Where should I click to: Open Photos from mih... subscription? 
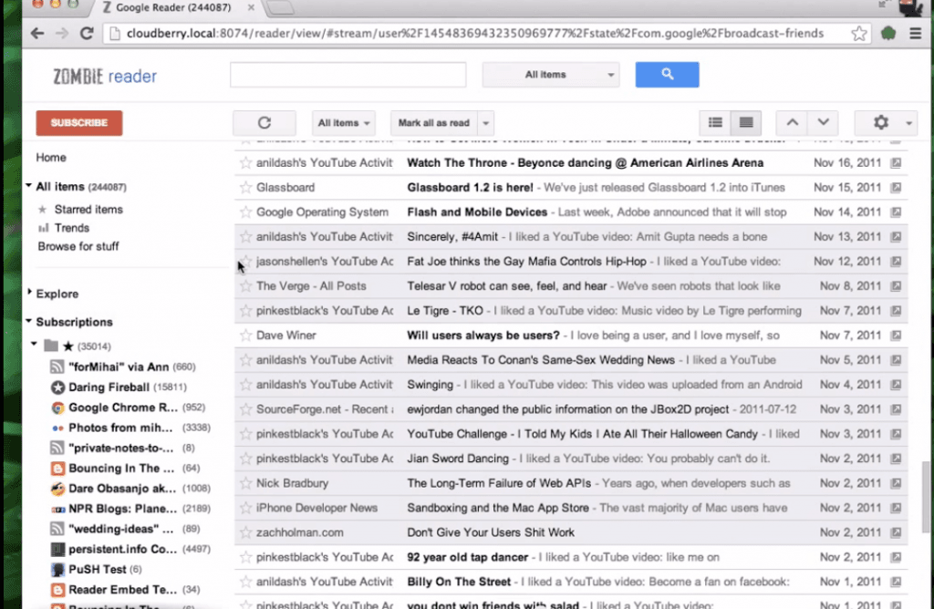point(120,428)
